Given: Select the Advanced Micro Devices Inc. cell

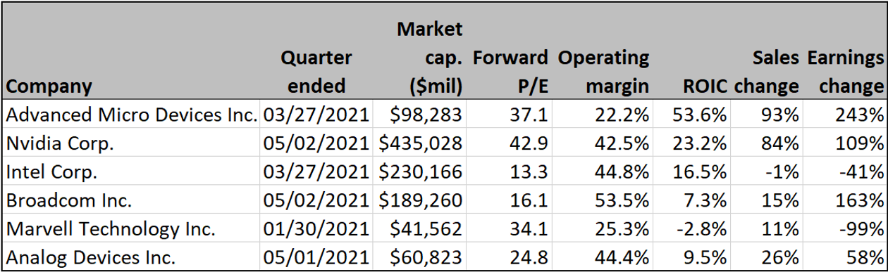Looking at the screenshot, I should click(131, 114).
